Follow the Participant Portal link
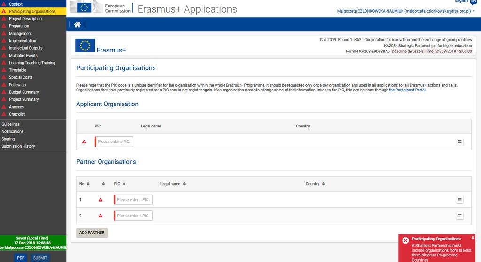 click(x=407, y=90)
